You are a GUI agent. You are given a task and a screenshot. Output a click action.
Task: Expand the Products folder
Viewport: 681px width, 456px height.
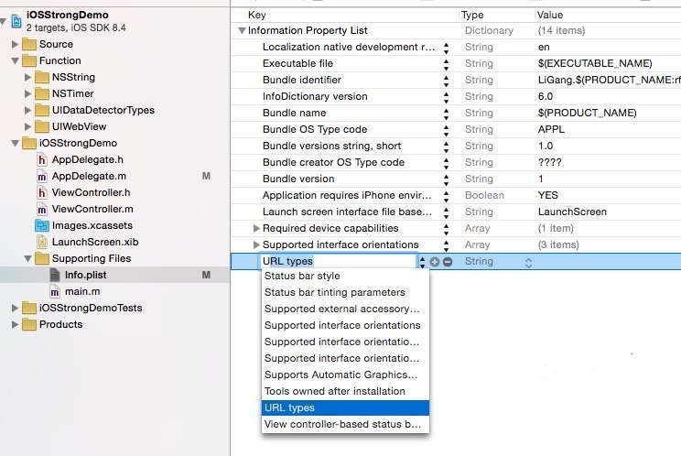click(16, 324)
